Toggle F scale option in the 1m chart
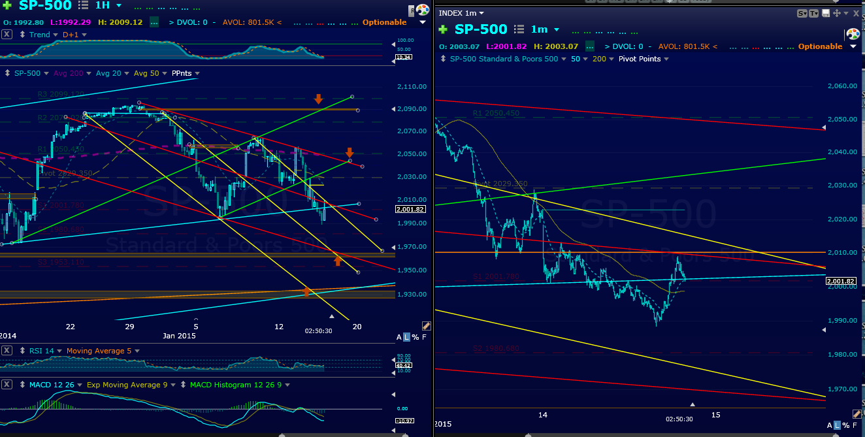 point(855,426)
